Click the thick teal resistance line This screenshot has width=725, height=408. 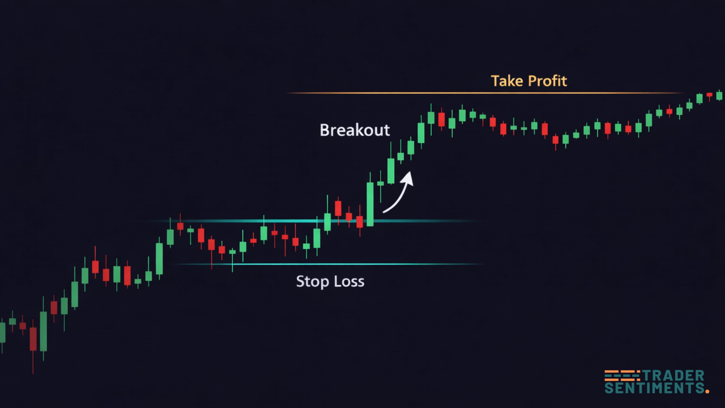point(235,221)
